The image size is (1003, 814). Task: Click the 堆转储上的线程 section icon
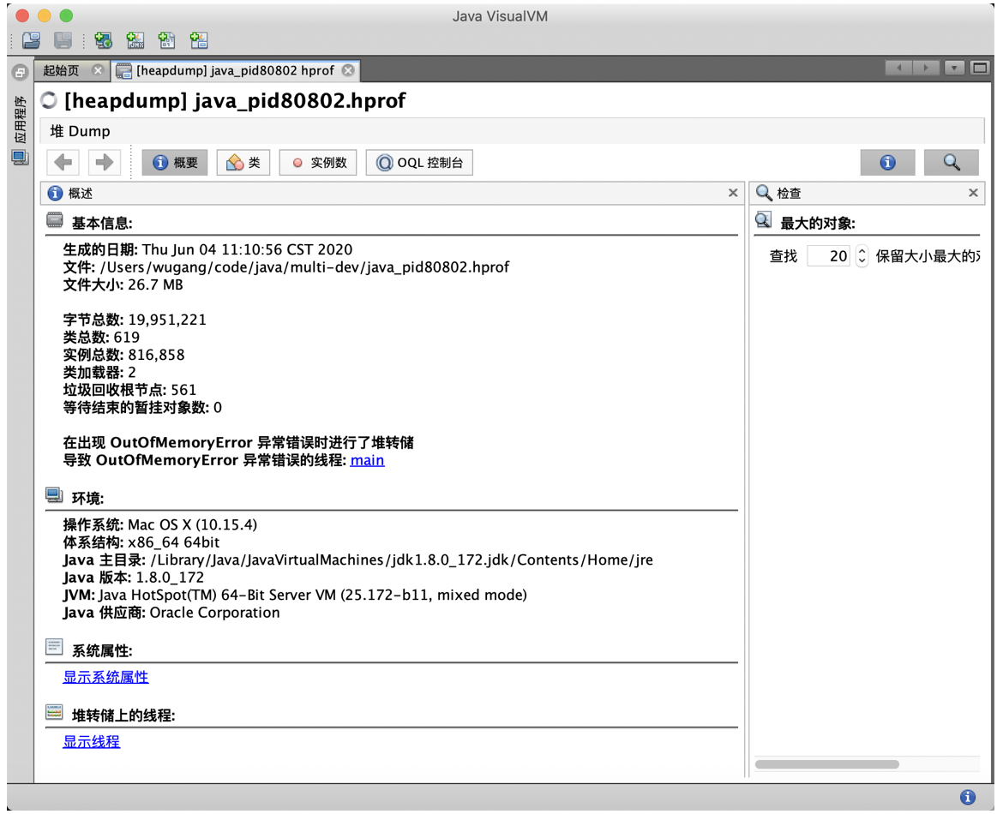(x=54, y=712)
